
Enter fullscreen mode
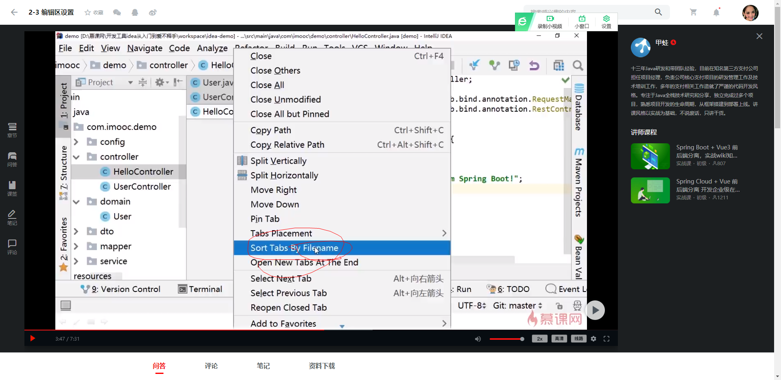coord(606,339)
